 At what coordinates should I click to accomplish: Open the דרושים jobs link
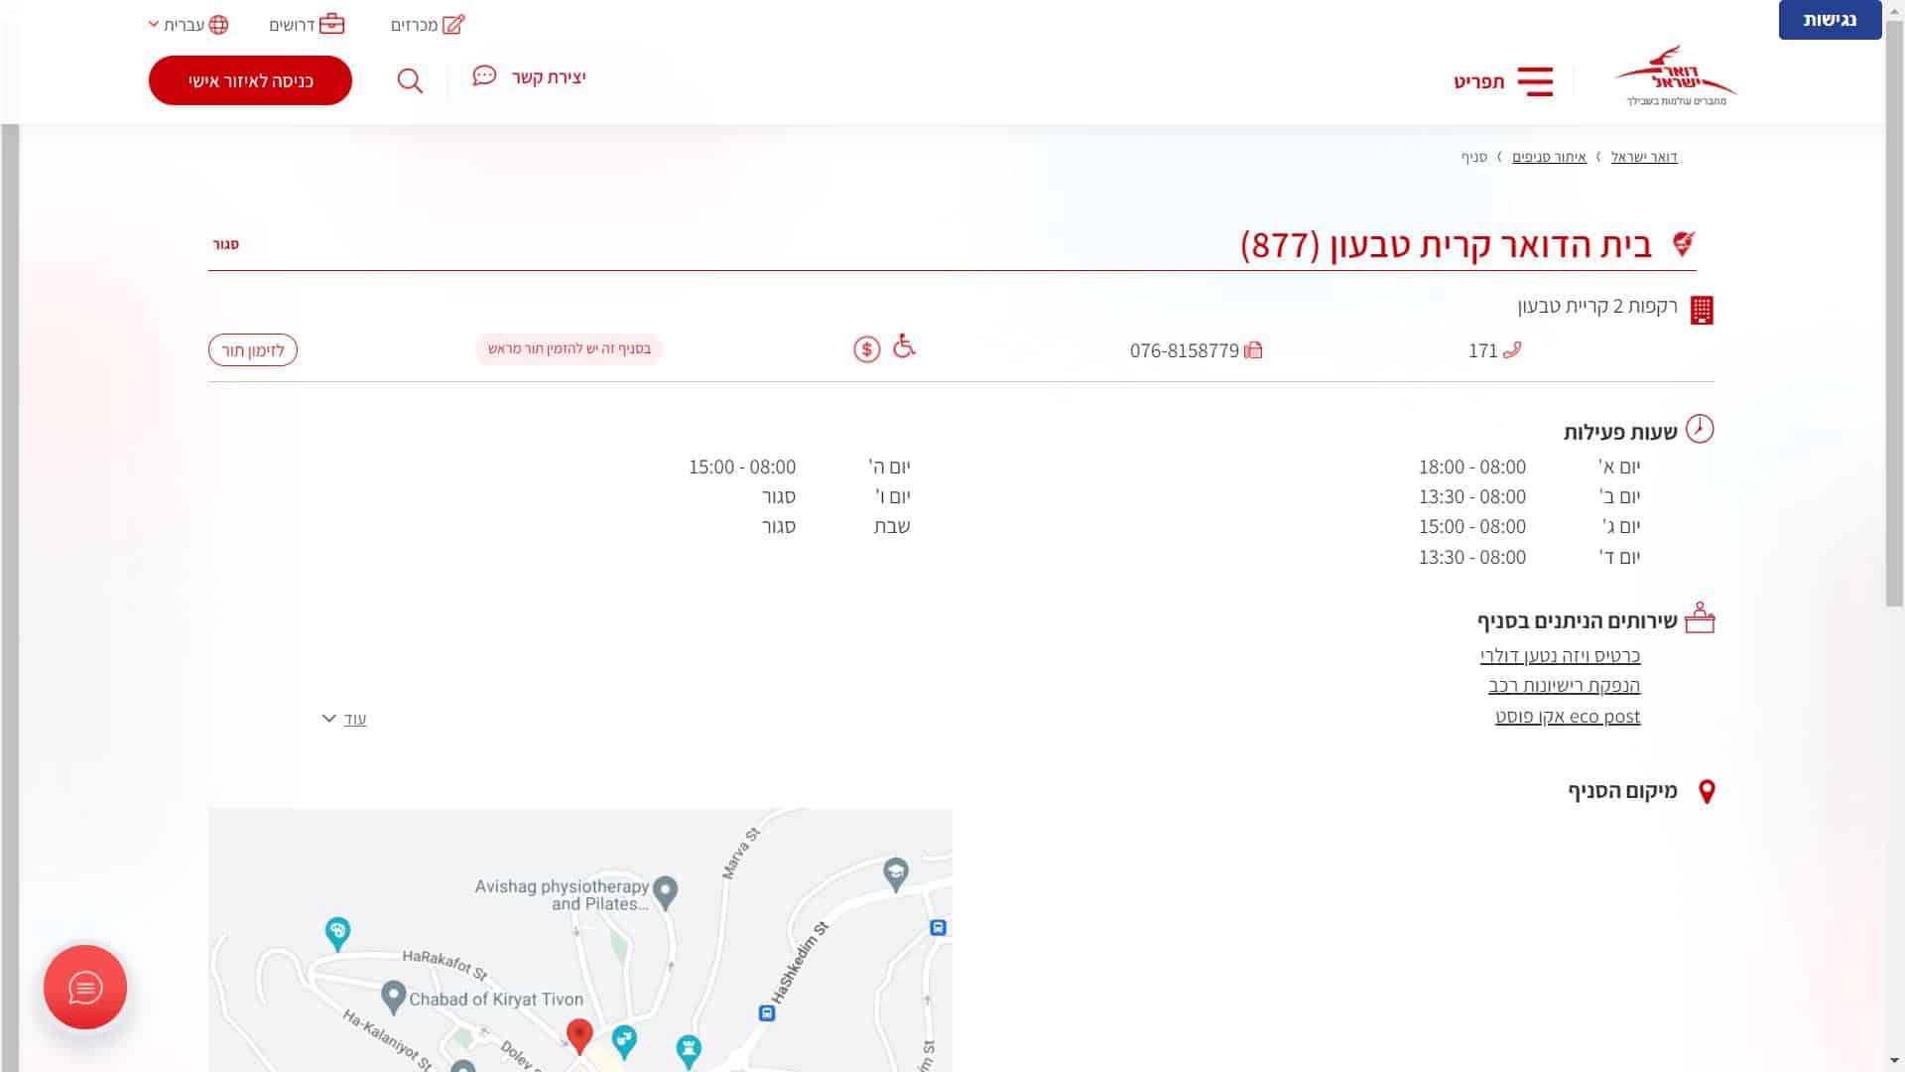[x=292, y=25]
